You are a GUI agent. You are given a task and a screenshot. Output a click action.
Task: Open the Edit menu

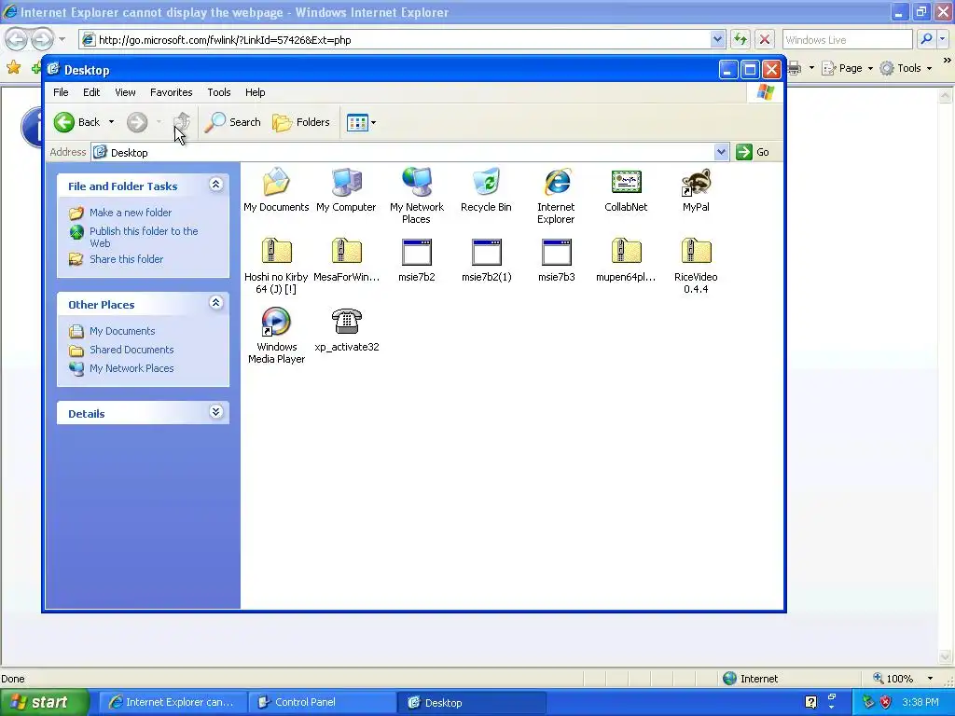pyautogui.click(x=91, y=92)
